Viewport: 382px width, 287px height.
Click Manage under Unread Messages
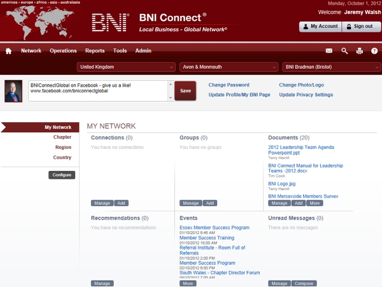click(279, 283)
